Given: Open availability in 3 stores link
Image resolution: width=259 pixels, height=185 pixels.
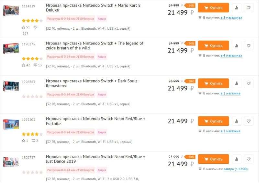Looking at the screenshot, I should (x=231, y=17).
